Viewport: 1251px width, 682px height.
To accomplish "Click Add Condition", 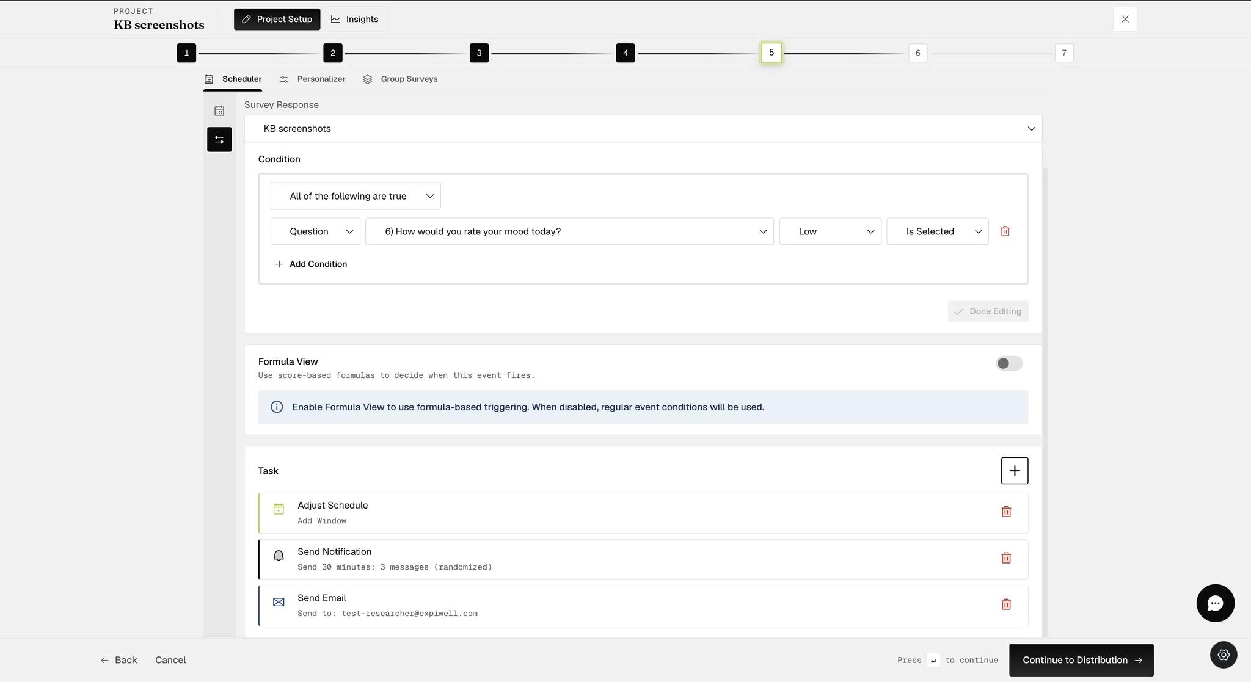I will tap(311, 264).
